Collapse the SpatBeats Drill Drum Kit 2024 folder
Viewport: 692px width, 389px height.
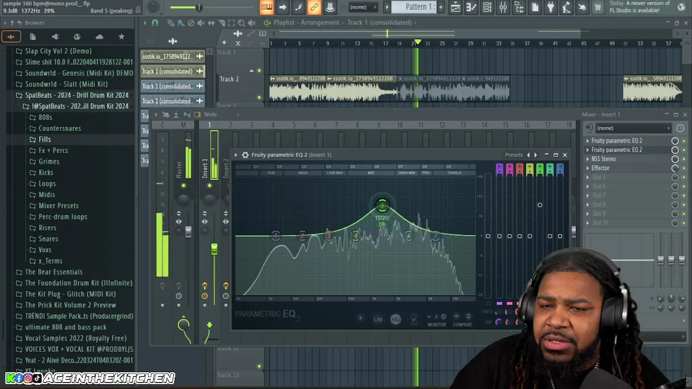pyautogui.click(x=76, y=95)
